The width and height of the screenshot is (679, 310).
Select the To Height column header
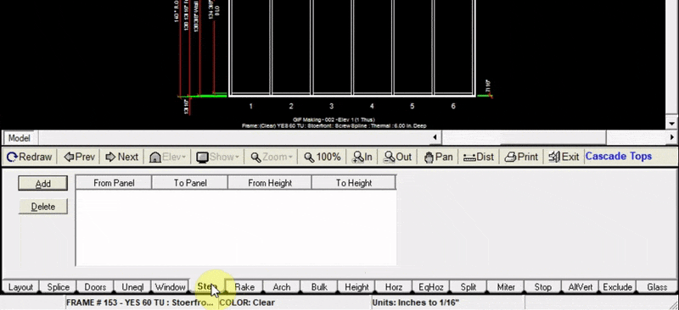click(x=353, y=183)
